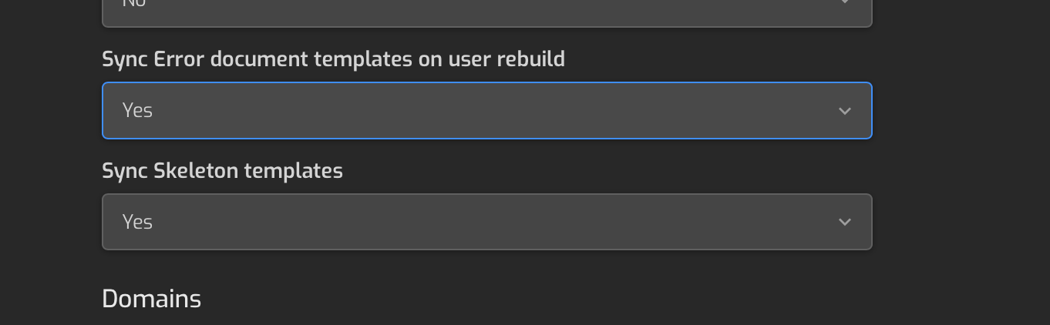Image resolution: width=1050 pixels, height=325 pixels.
Task: Click chevron arrow in Sync Skeleton templates select
Action: tap(844, 222)
